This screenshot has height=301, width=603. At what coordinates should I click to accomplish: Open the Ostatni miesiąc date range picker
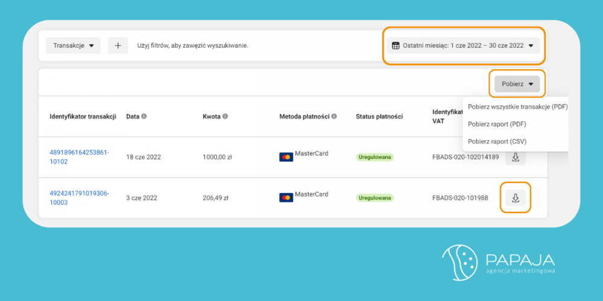pos(463,45)
